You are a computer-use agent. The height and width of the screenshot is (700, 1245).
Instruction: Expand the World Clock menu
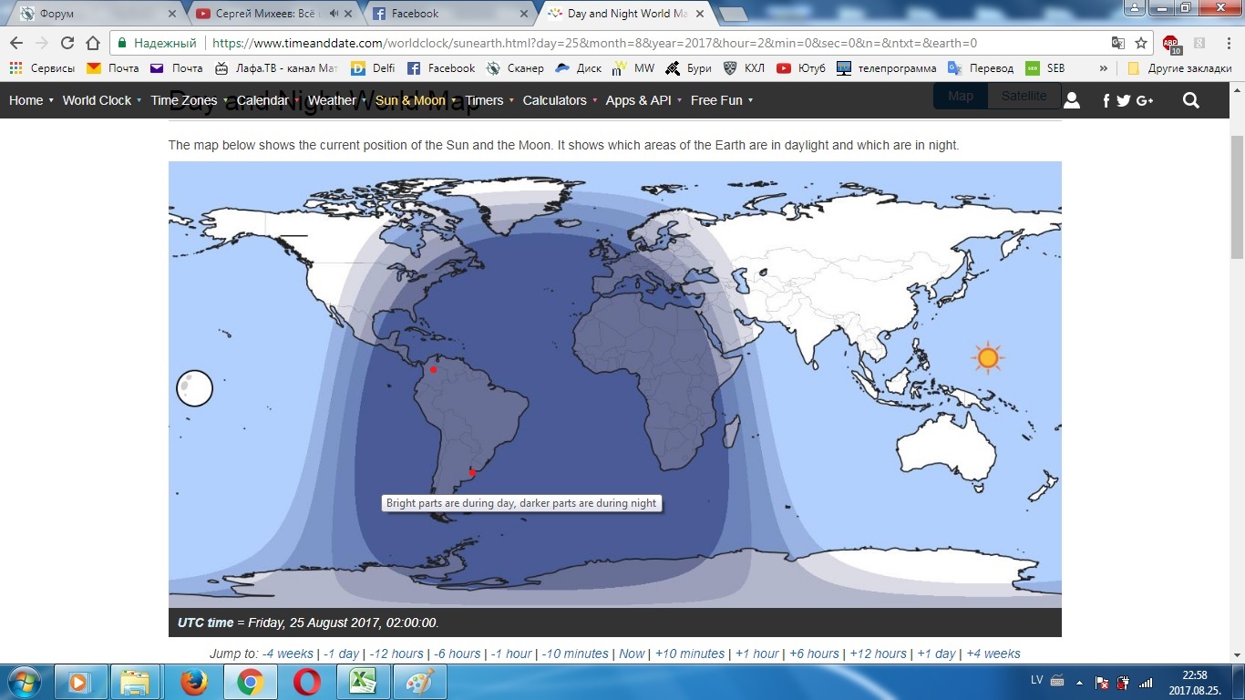(101, 100)
